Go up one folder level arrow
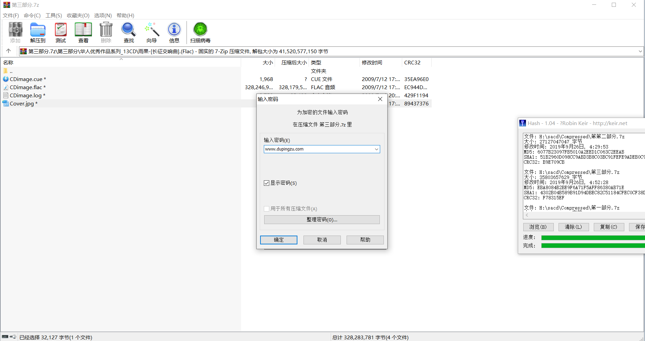 (x=8, y=51)
